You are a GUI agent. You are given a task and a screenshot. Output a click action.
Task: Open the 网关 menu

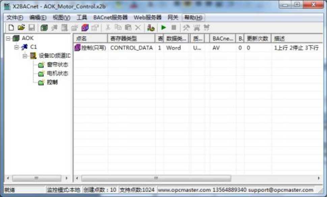173,18
